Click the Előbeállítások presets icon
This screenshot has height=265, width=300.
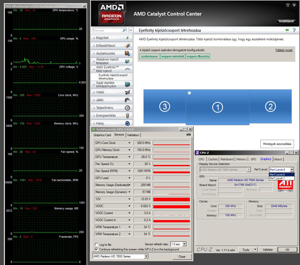click(127, 46)
